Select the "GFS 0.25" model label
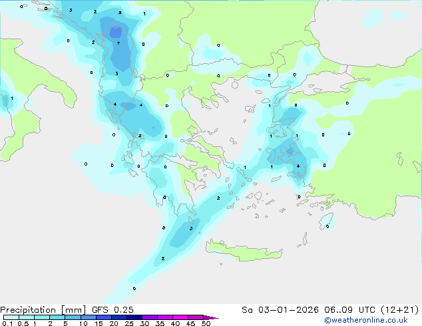The height and width of the screenshot is (326, 422). pyautogui.click(x=112, y=310)
